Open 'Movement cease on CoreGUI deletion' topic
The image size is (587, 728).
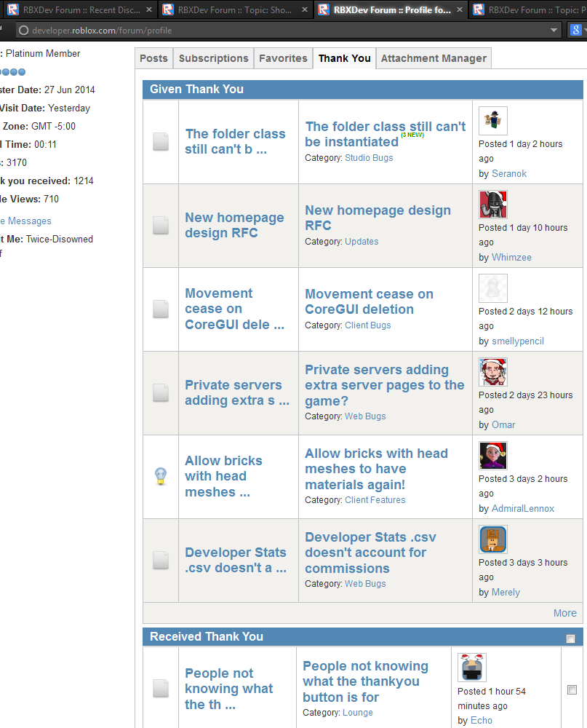coord(369,301)
